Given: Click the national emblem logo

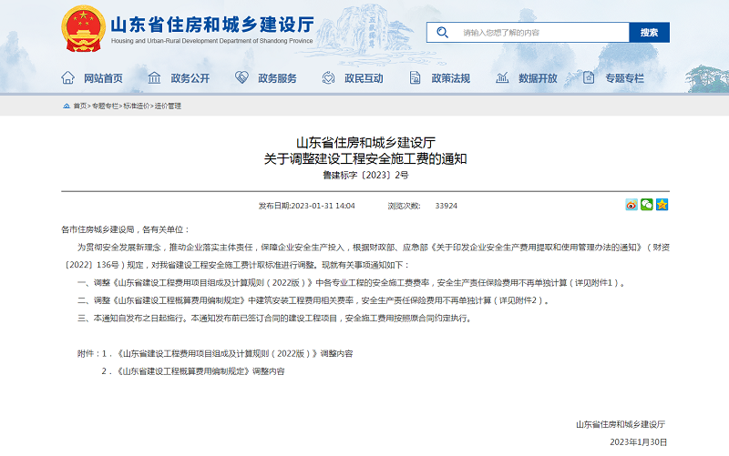Looking at the screenshot, I should 83,28.
